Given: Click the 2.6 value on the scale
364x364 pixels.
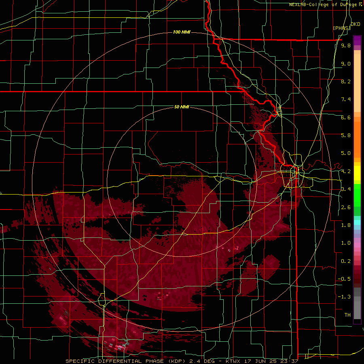Looking at the screenshot, I should [346, 207].
